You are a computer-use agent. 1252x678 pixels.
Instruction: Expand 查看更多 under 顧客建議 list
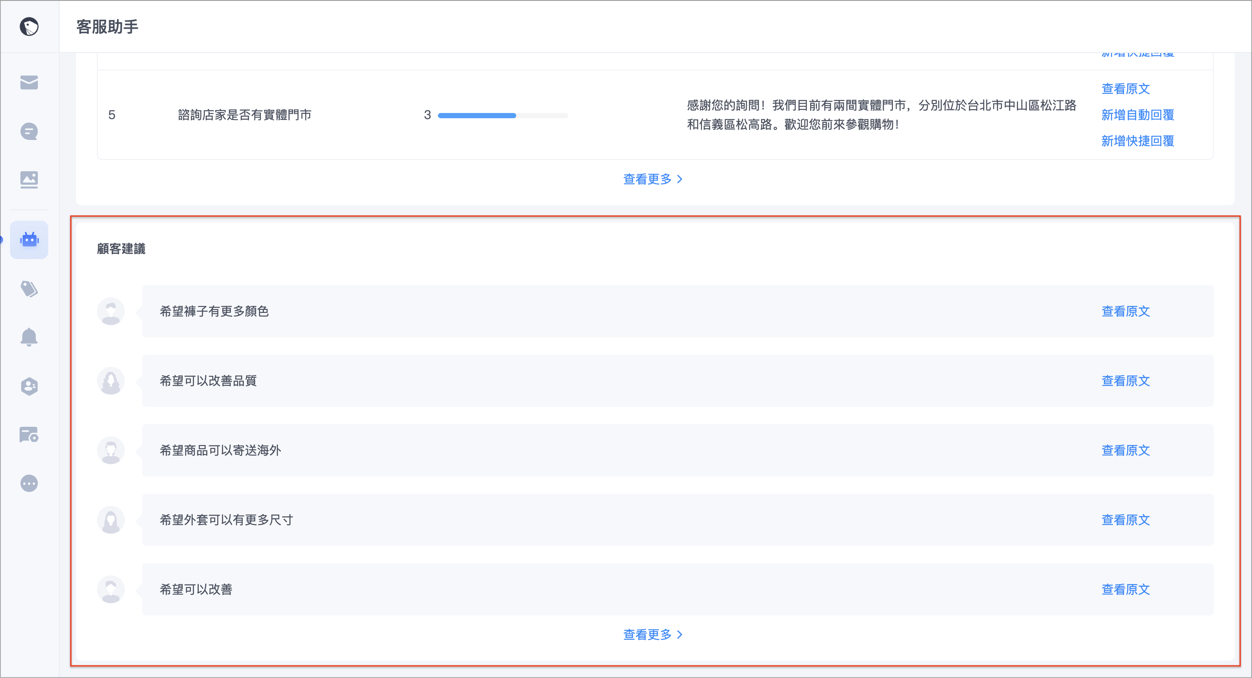pyautogui.click(x=653, y=634)
